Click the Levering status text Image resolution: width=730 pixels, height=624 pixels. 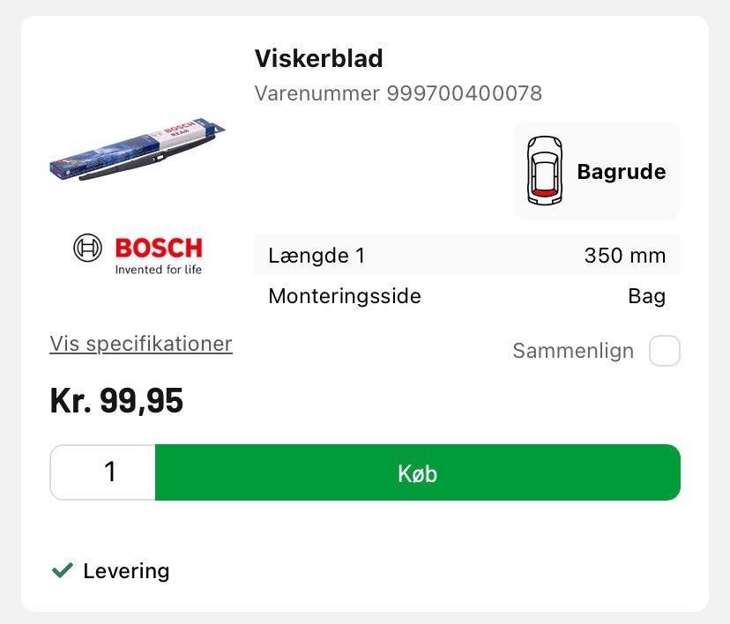tap(126, 571)
